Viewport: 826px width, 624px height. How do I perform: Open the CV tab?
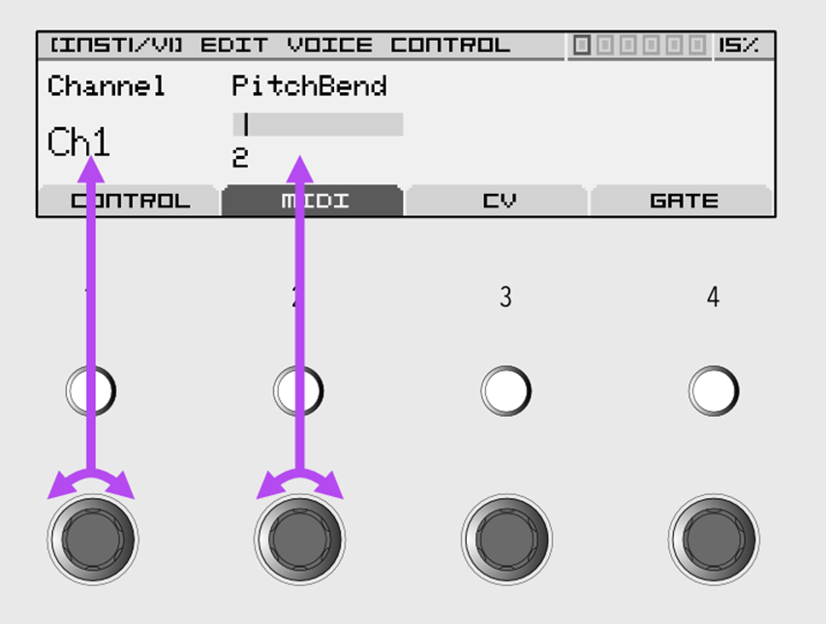pos(497,201)
